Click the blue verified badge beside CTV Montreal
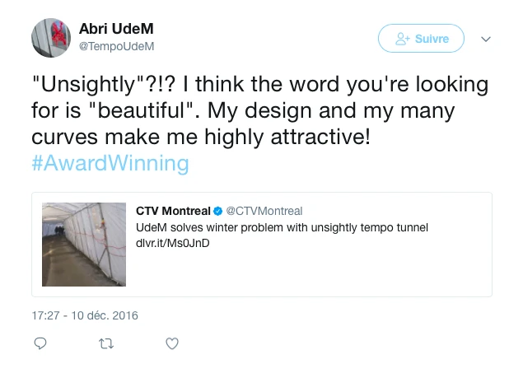 [218, 211]
